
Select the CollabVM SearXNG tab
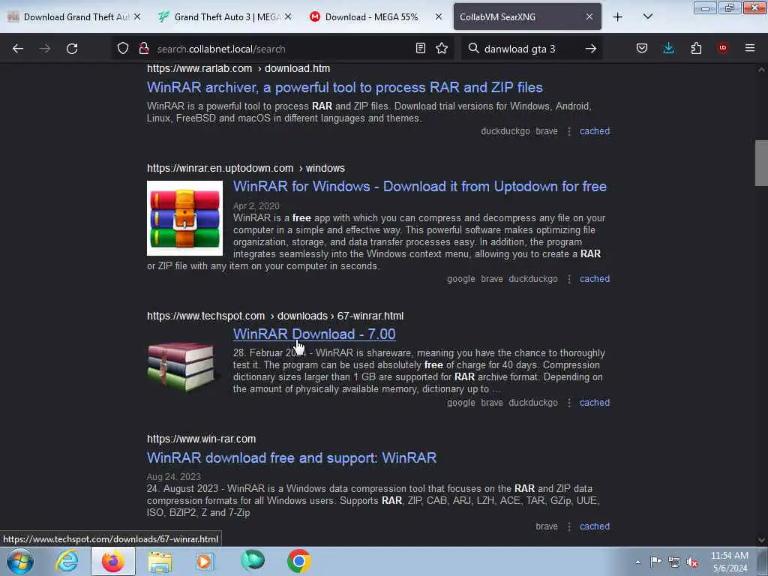519,17
